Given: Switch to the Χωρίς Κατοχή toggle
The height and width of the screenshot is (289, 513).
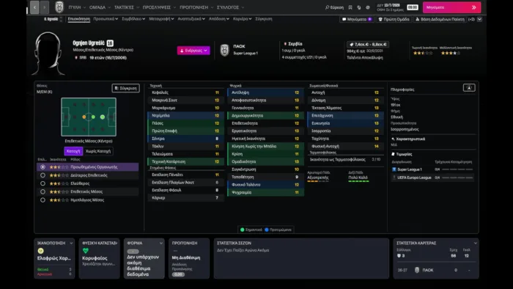Looking at the screenshot, I should pyautogui.click(x=98, y=151).
